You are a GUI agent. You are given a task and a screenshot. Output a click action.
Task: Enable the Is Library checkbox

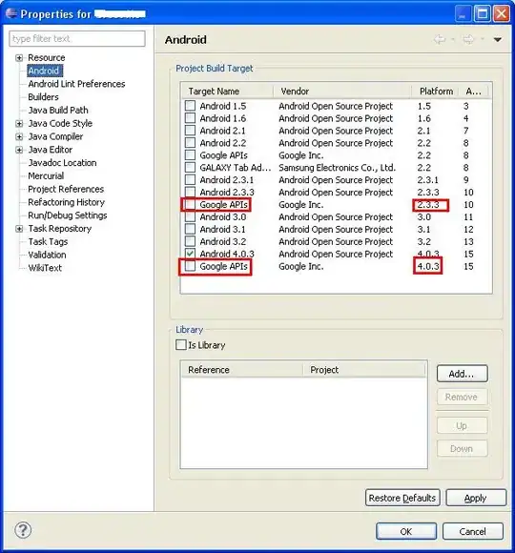pyautogui.click(x=181, y=344)
